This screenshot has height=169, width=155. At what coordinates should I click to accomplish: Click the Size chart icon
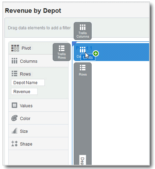[14, 131]
